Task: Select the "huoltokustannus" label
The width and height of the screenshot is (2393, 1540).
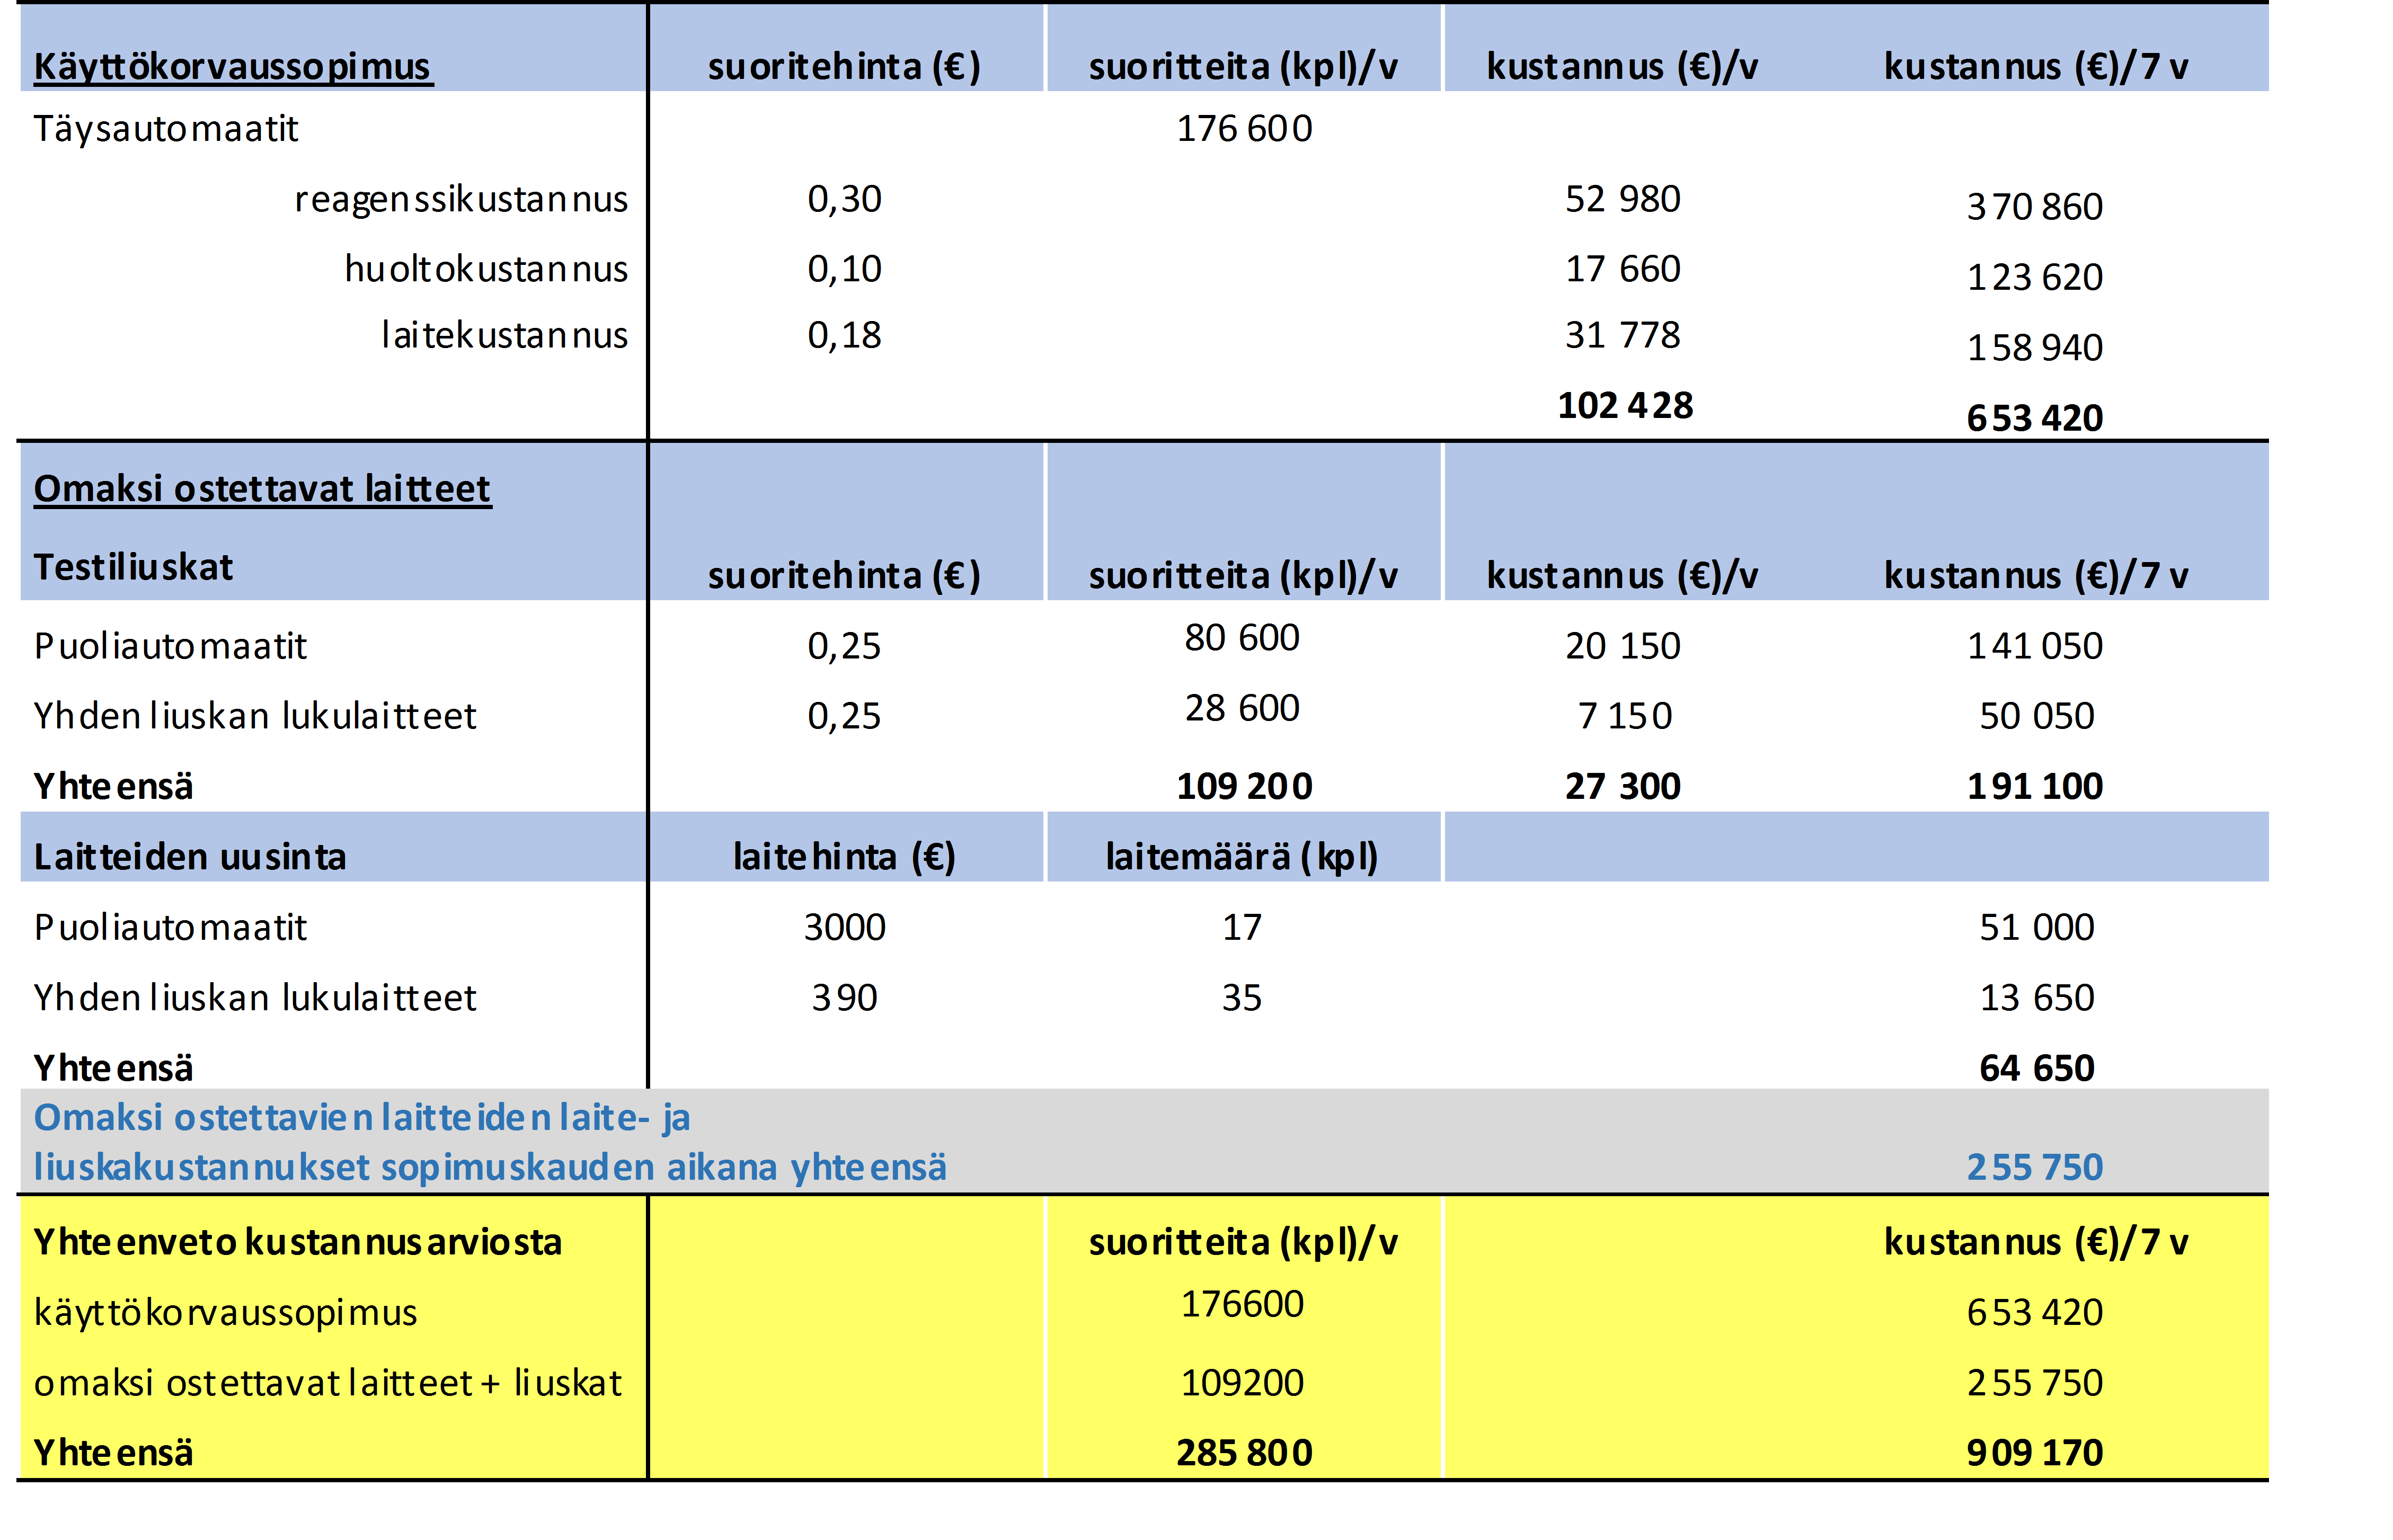Action: click(486, 269)
